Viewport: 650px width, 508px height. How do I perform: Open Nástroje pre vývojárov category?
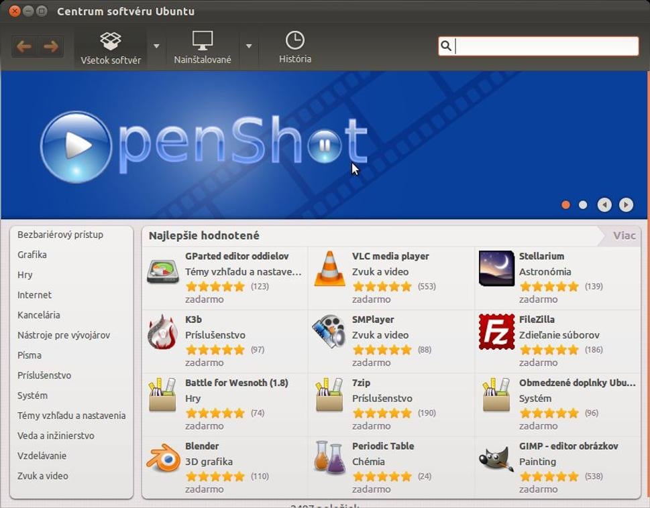pos(64,335)
